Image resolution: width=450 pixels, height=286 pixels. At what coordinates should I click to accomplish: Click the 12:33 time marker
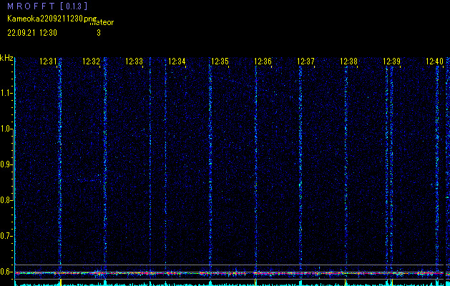tap(134, 61)
